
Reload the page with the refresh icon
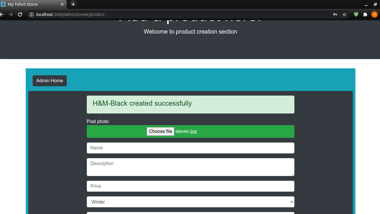click(20, 14)
